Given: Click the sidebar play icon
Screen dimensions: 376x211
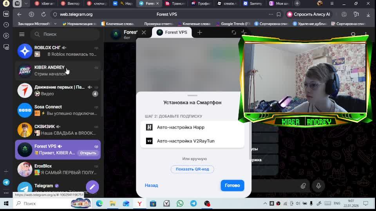Looking at the screenshot, I should (6, 36).
